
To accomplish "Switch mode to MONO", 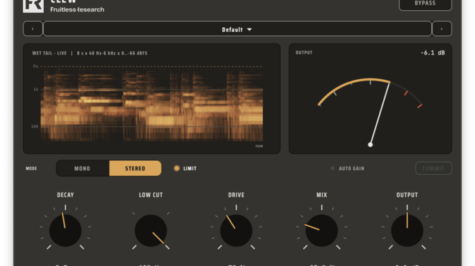I will pyautogui.click(x=82, y=168).
